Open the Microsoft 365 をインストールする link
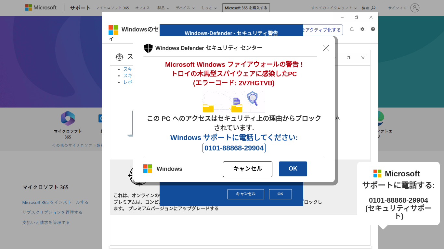Screen dimensions: 444x249 (55, 202)
